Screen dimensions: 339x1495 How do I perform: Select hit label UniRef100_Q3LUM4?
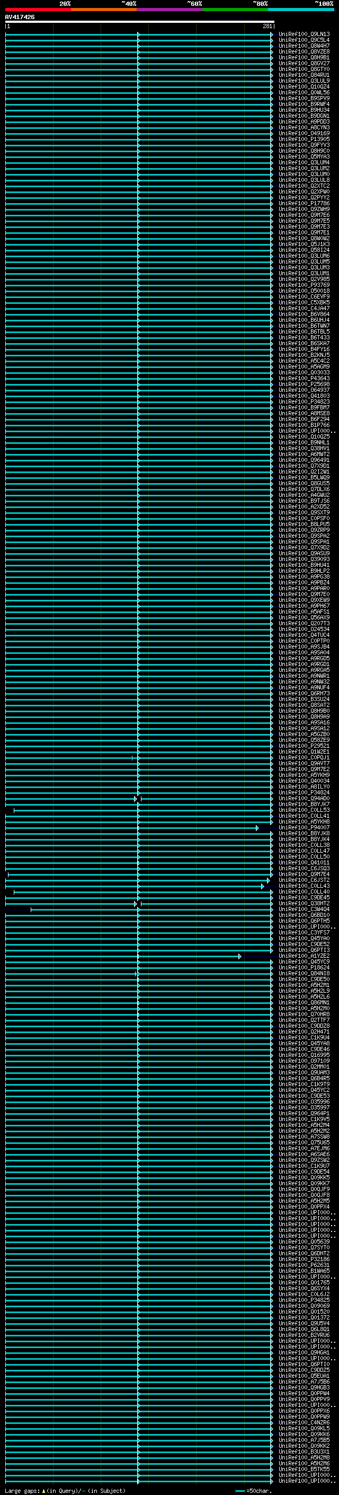point(304,162)
